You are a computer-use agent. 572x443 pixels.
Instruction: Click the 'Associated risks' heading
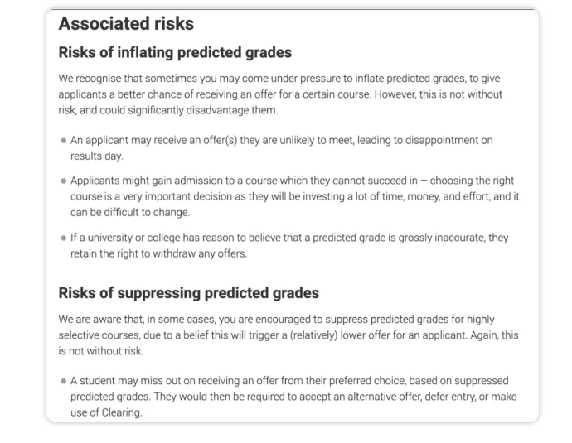pyautogui.click(x=126, y=24)
